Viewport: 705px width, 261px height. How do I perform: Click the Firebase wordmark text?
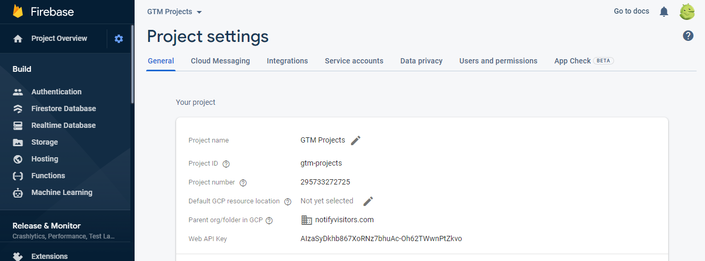(52, 12)
